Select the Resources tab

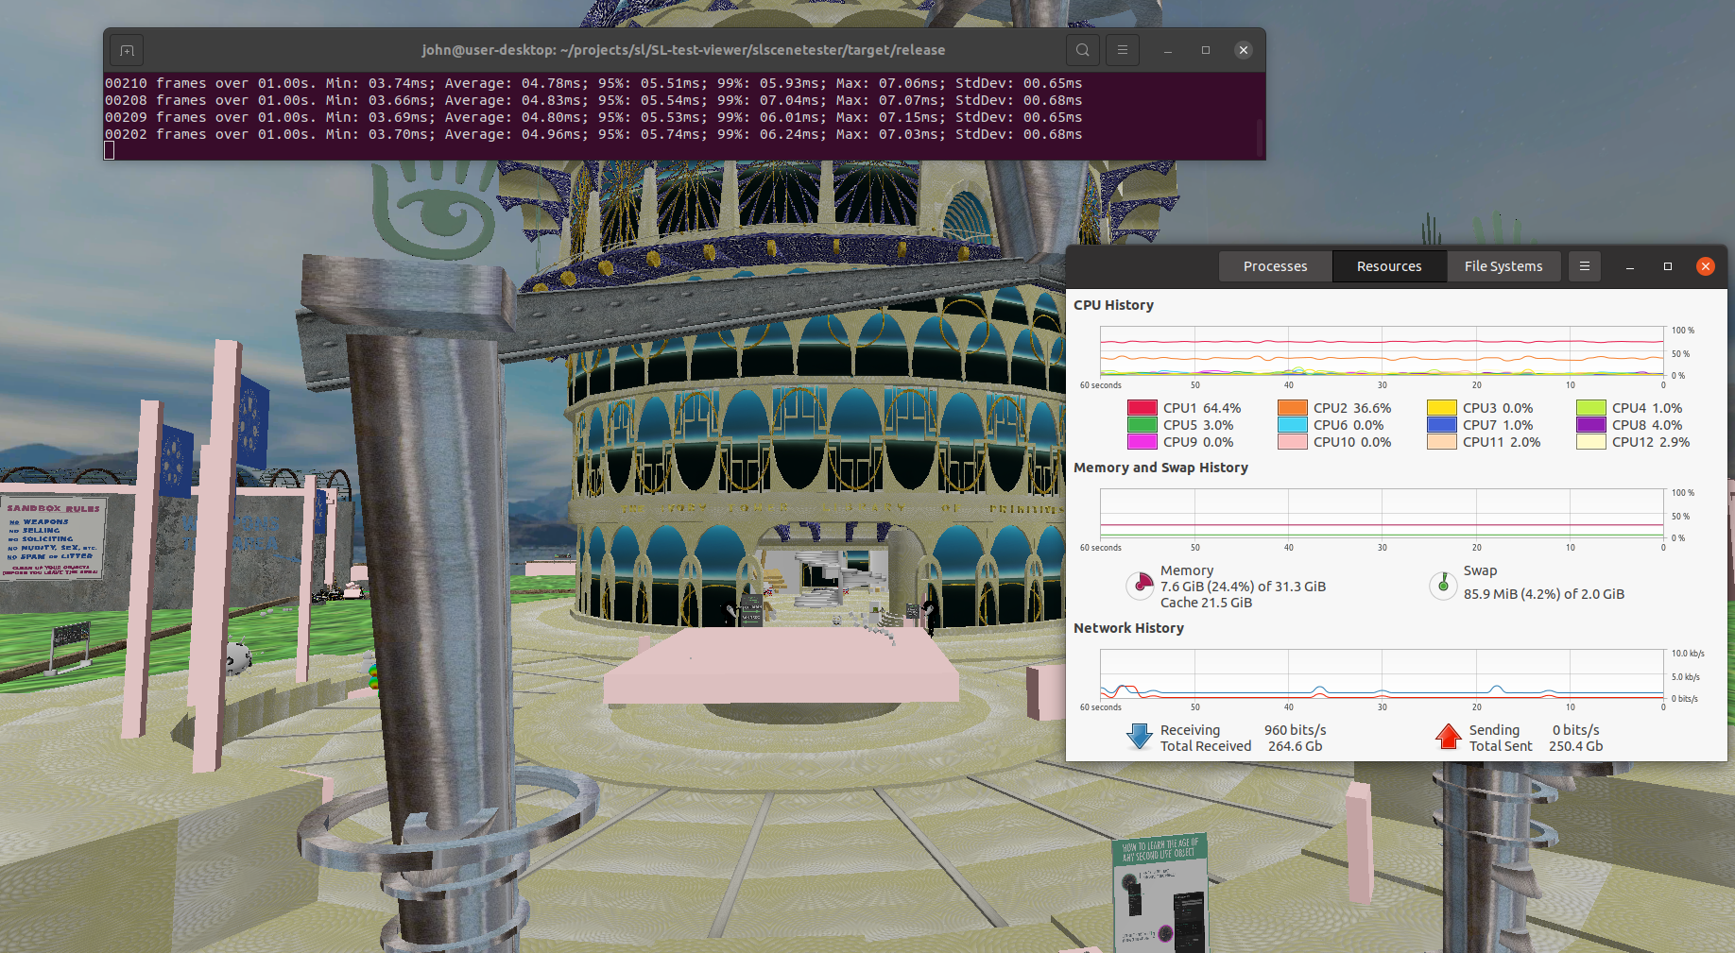click(1389, 266)
